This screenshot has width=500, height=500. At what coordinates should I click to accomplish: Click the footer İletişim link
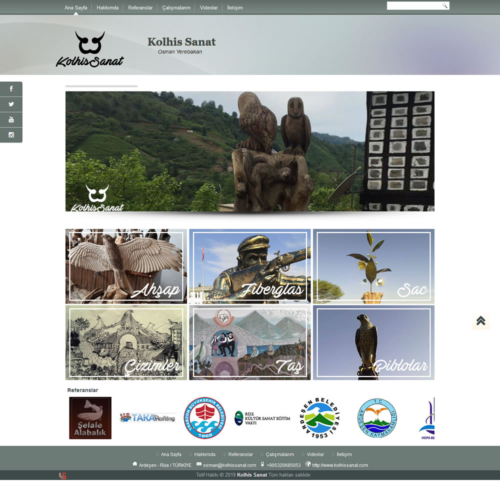pyautogui.click(x=344, y=454)
